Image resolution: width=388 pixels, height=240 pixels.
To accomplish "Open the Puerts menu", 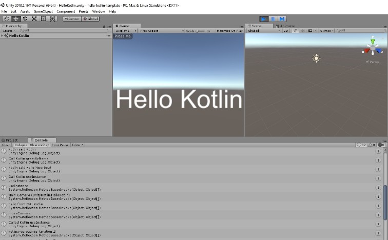I will coord(83,11).
